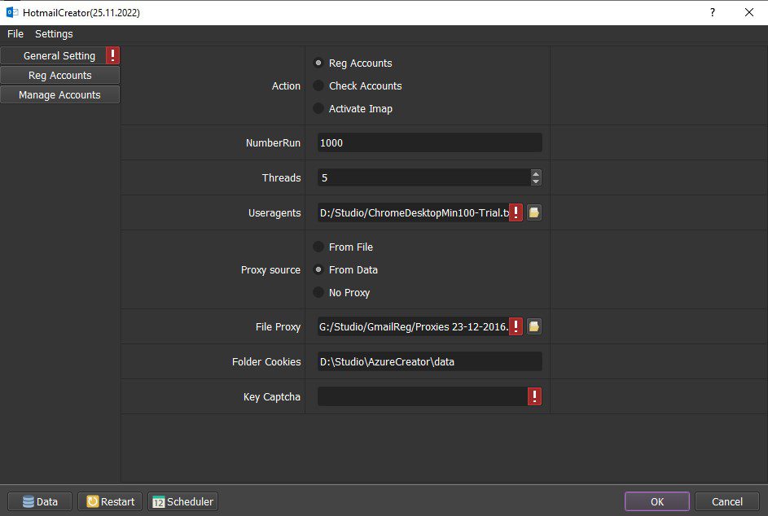Click the red warning icon beside General Setting
This screenshot has width=768, height=516.
112,55
